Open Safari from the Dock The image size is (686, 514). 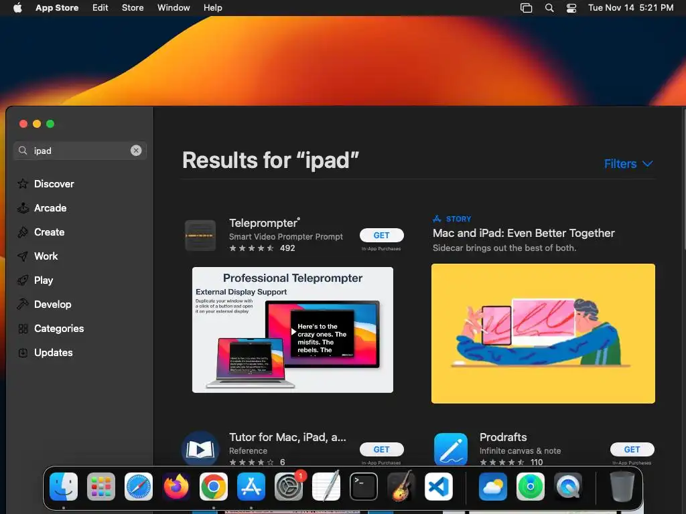click(138, 487)
